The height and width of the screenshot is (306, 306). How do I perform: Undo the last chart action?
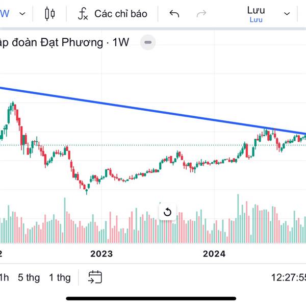174,14
